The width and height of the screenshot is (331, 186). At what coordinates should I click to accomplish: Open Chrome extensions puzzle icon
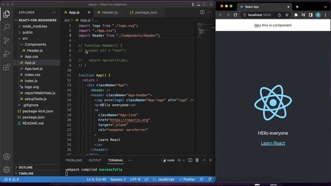point(296,15)
